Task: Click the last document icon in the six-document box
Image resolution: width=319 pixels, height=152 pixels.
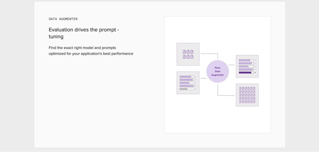Action: point(192,57)
